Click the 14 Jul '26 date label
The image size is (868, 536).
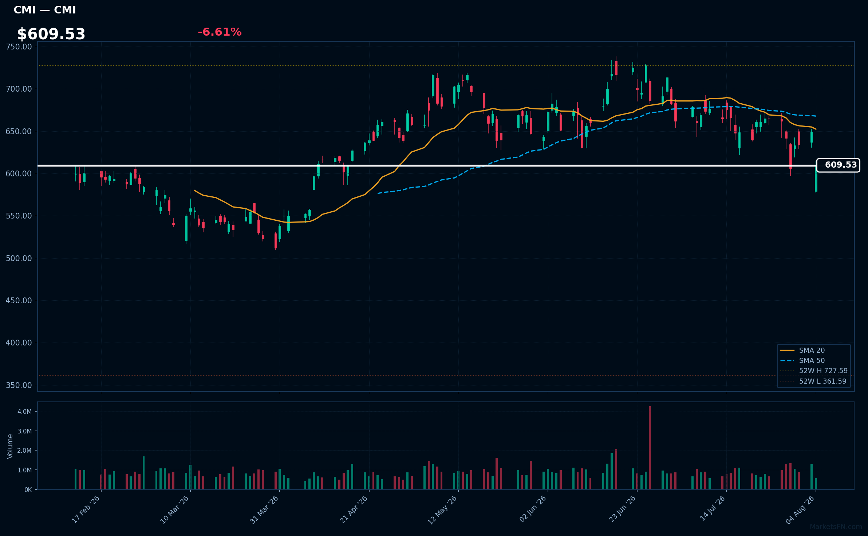point(713,509)
